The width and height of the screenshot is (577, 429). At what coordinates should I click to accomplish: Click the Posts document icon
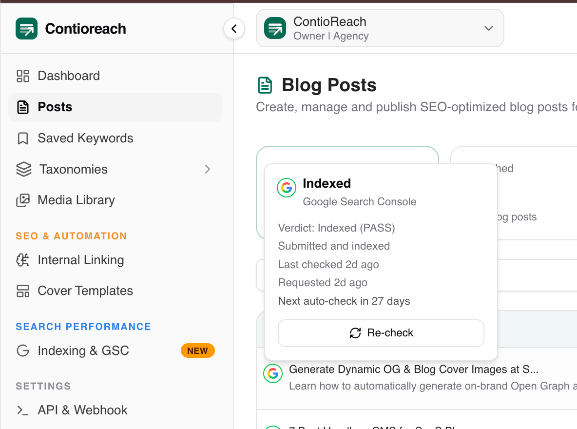(23, 107)
